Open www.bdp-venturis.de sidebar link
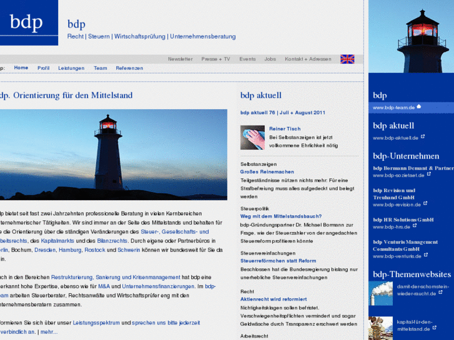 click(x=397, y=256)
